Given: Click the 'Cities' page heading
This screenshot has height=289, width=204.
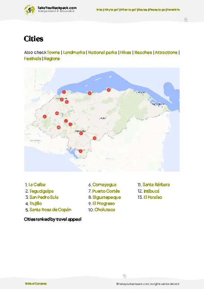Looking at the screenshot, I should pos(33,39).
